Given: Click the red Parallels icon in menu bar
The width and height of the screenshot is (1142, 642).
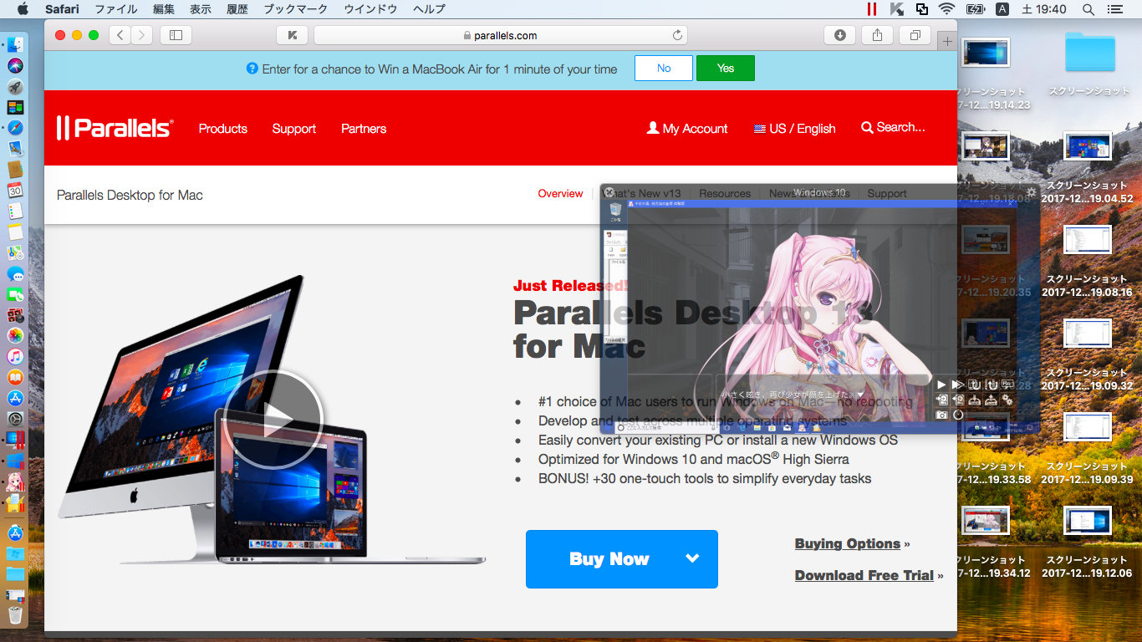Looking at the screenshot, I should (872, 9).
